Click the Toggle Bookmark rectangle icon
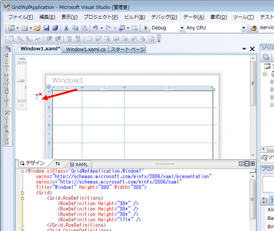Viewport: 274px width, 231px height. [x=89, y=39]
